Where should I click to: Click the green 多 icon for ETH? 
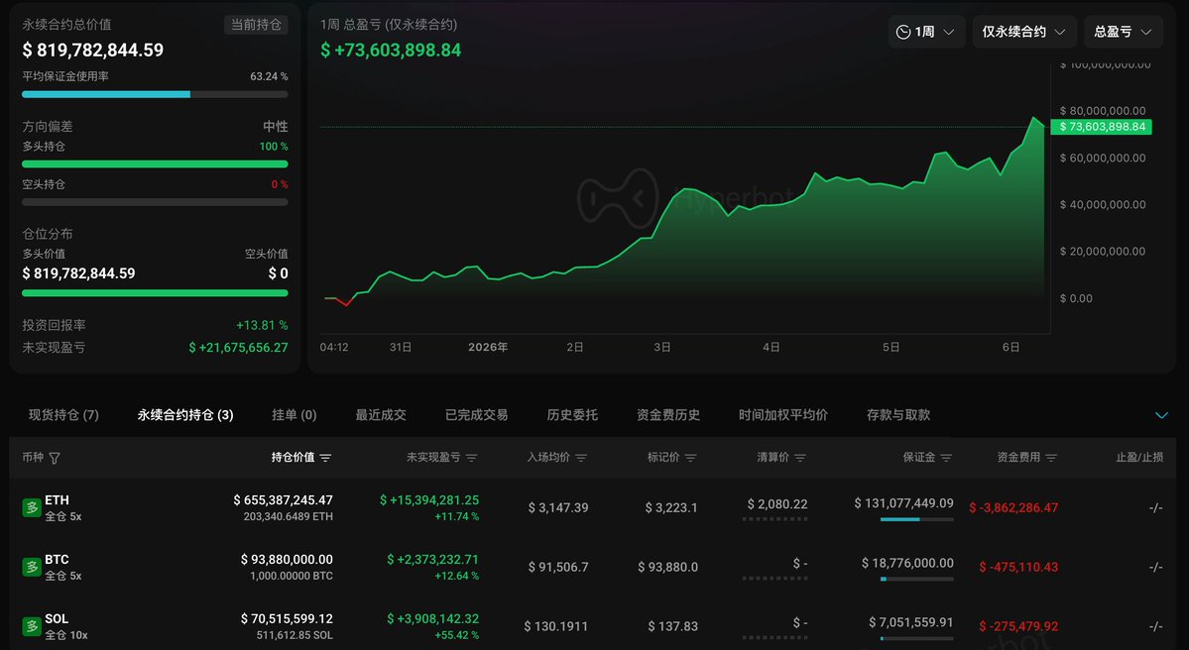(32, 507)
